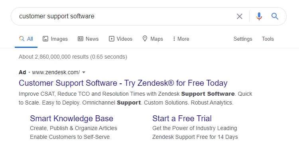Open the Smart Knowledge Base sitelink

(x=71, y=118)
